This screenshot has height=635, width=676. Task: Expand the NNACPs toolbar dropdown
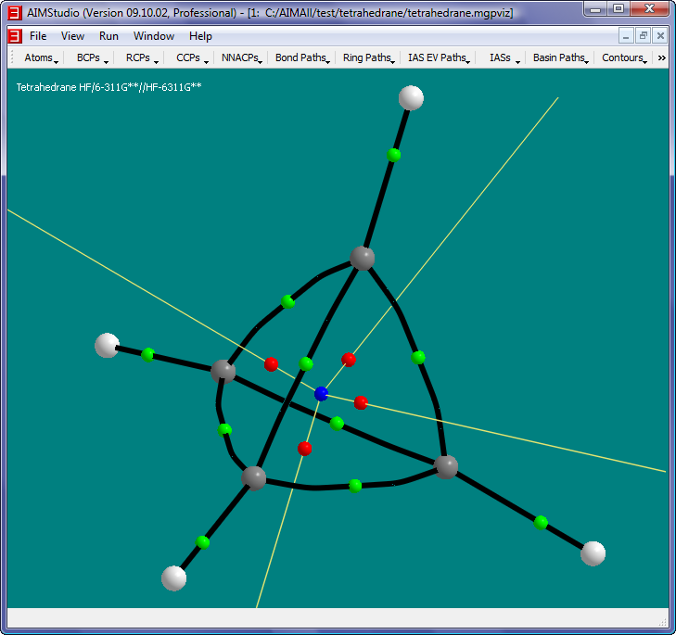click(241, 57)
